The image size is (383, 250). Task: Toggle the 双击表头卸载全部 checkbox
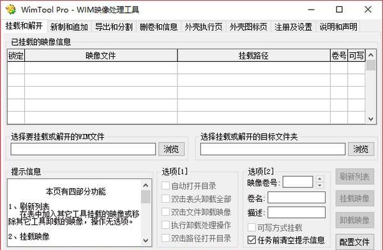(x=165, y=199)
